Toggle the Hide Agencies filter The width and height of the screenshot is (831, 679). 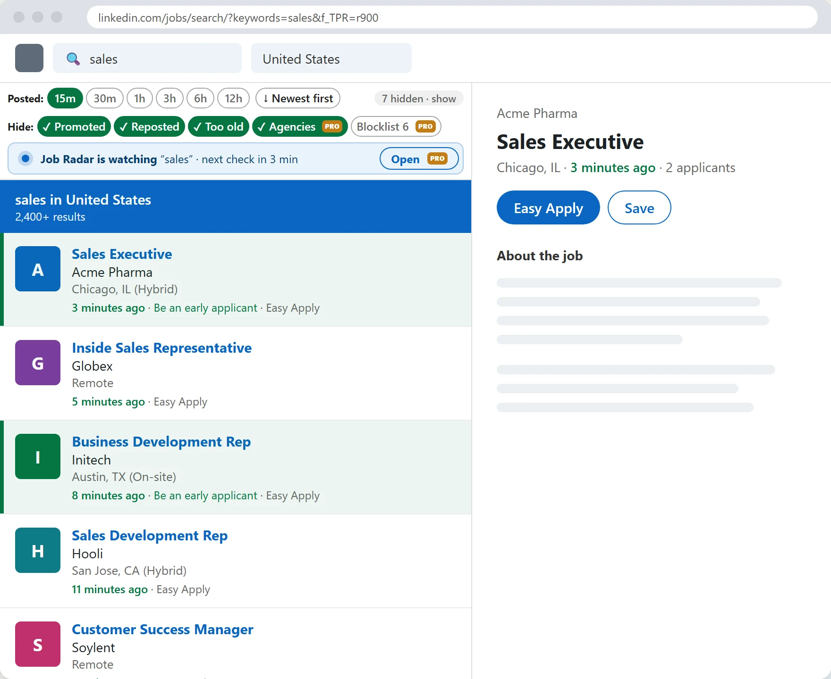tap(300, 126)
